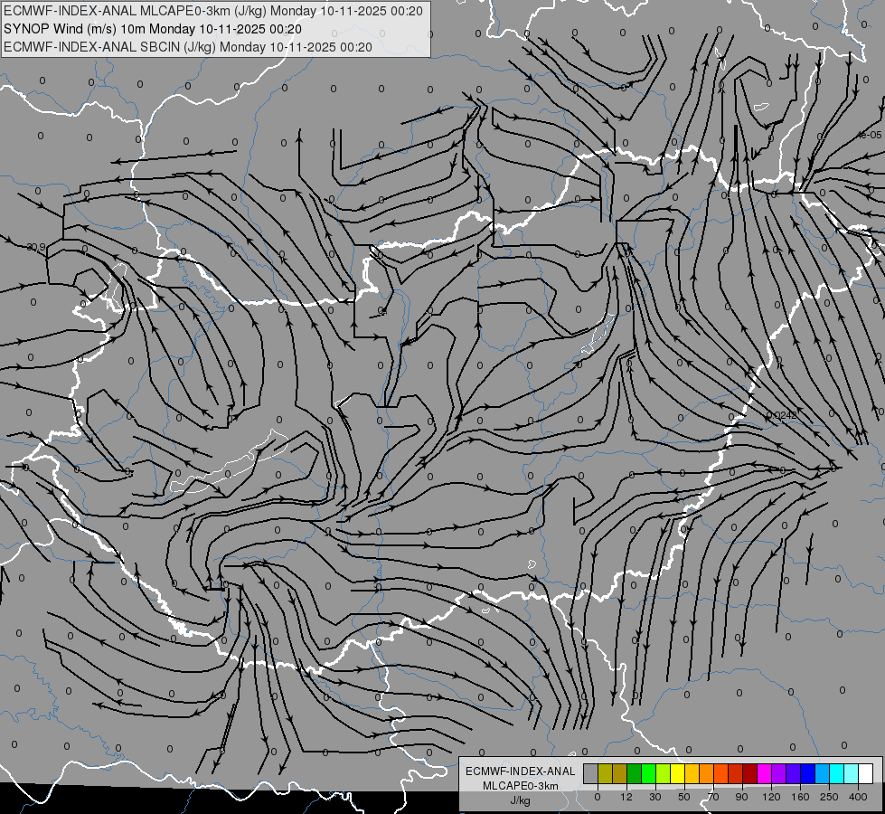Click the legend scale value 50
885x814 pixels.
click(x=684, y=797)
